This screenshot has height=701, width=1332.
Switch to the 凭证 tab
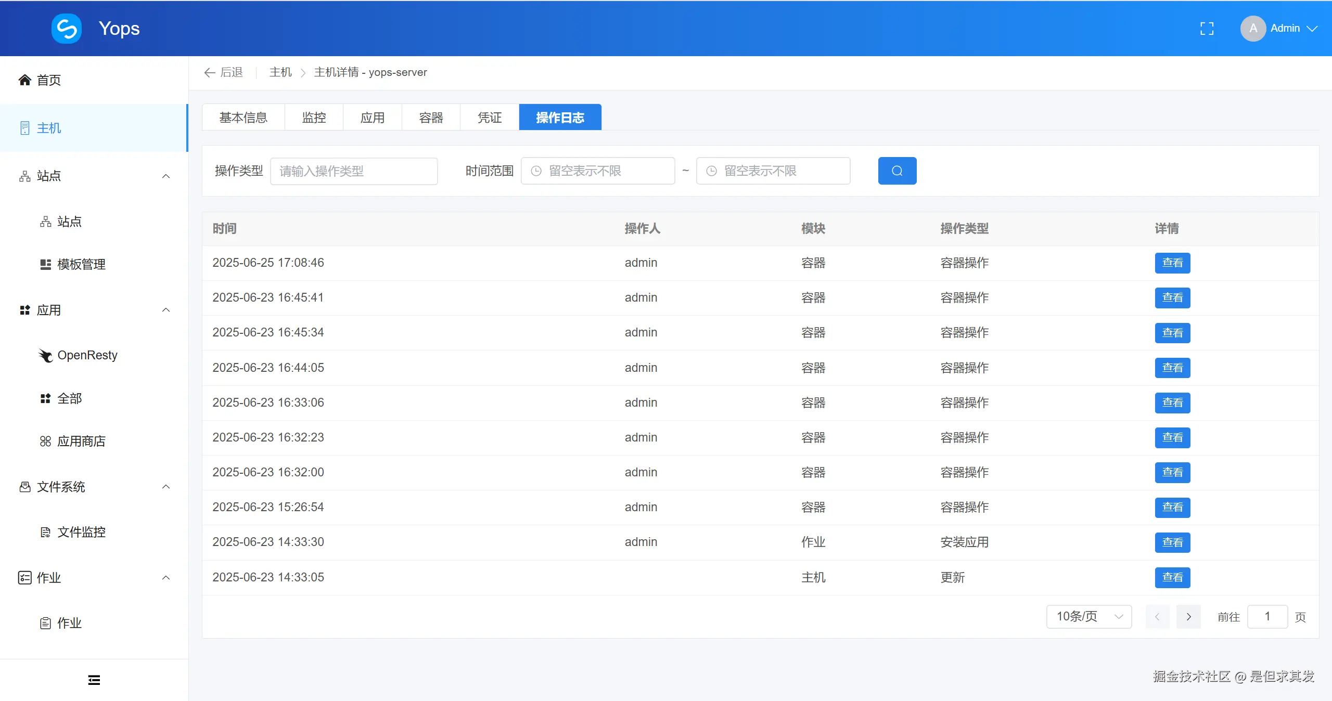click(488, 117)
